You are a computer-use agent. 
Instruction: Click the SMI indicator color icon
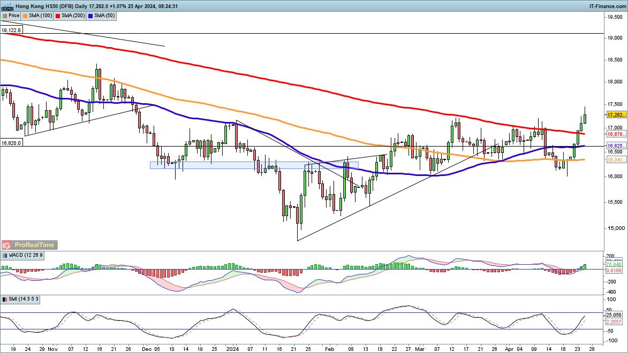5,298
